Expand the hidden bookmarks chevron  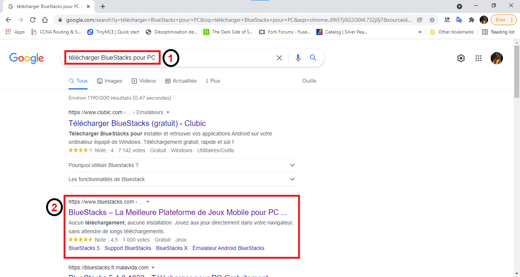[420, 32]
